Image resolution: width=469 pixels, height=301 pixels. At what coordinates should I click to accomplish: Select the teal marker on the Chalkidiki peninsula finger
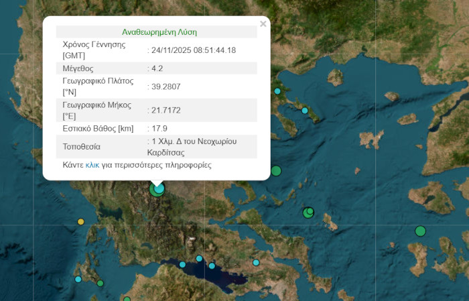(x=305, y=111)
